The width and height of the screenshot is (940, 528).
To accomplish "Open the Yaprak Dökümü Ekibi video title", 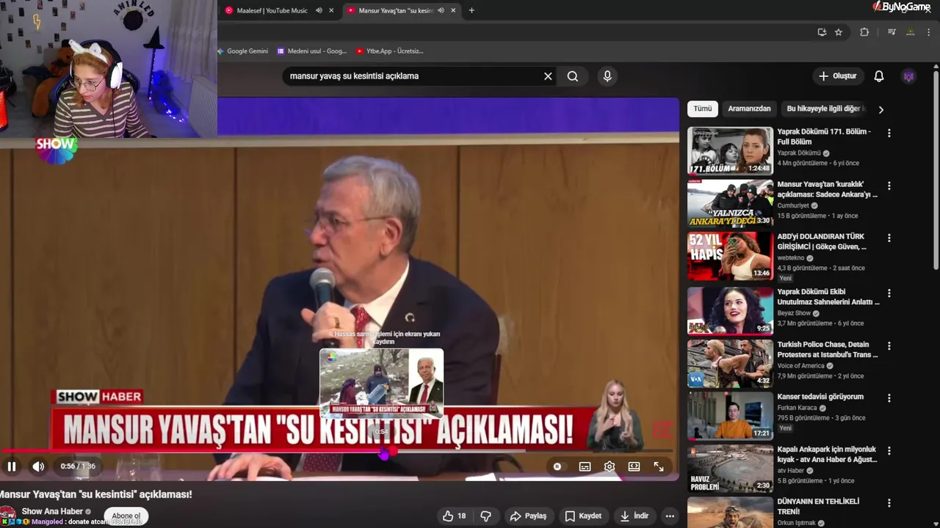I will click(x=828, y=297).
